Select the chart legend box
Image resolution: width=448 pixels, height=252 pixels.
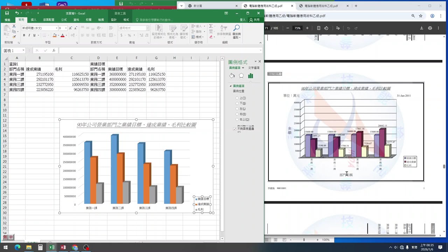click(x=202, y=204)
